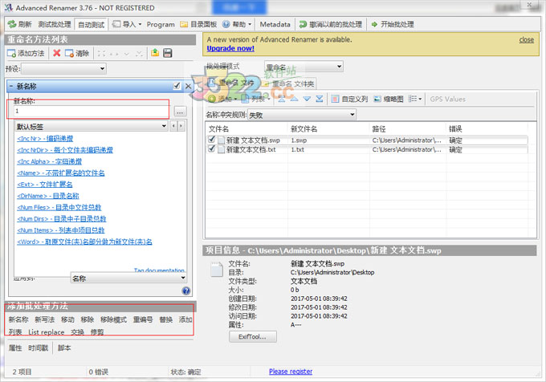Click the green load preset icon
546x382 pixels.
coord(154,53)
